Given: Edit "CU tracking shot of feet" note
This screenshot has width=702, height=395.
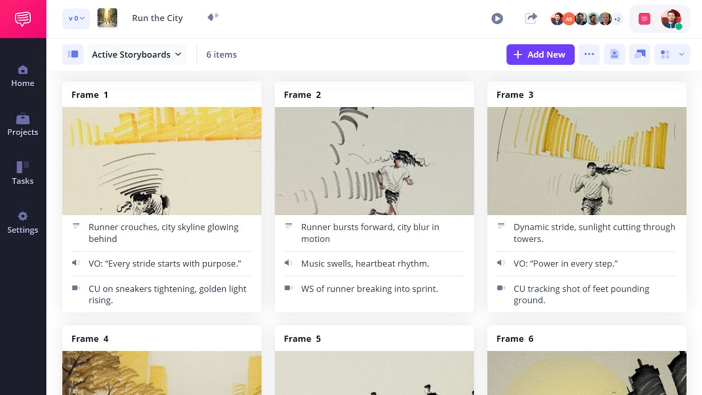Looking at the screenshot, I should point(581,295).
